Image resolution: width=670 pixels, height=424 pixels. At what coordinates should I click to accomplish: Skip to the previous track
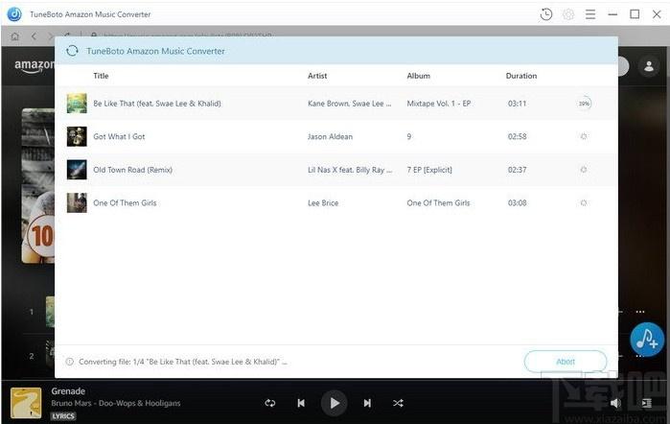click(x=301, y=403)
